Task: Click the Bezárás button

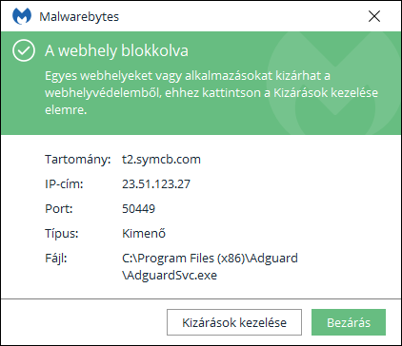Action: 349,322
